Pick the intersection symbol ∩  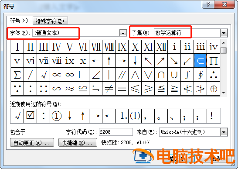[x=161, y=75]
